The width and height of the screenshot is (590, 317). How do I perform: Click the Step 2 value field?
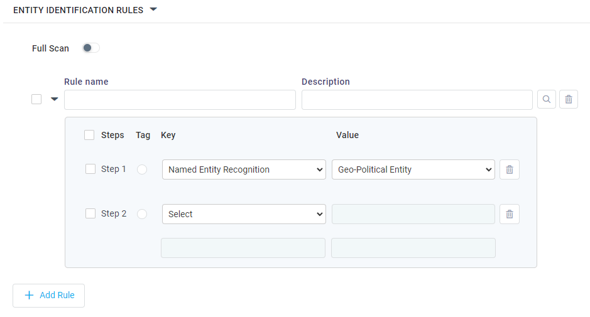(x=413, y=214)
